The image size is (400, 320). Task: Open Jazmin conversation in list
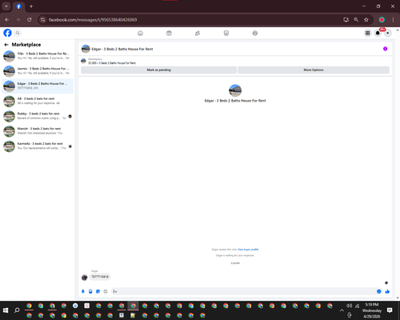click(38, 71)
